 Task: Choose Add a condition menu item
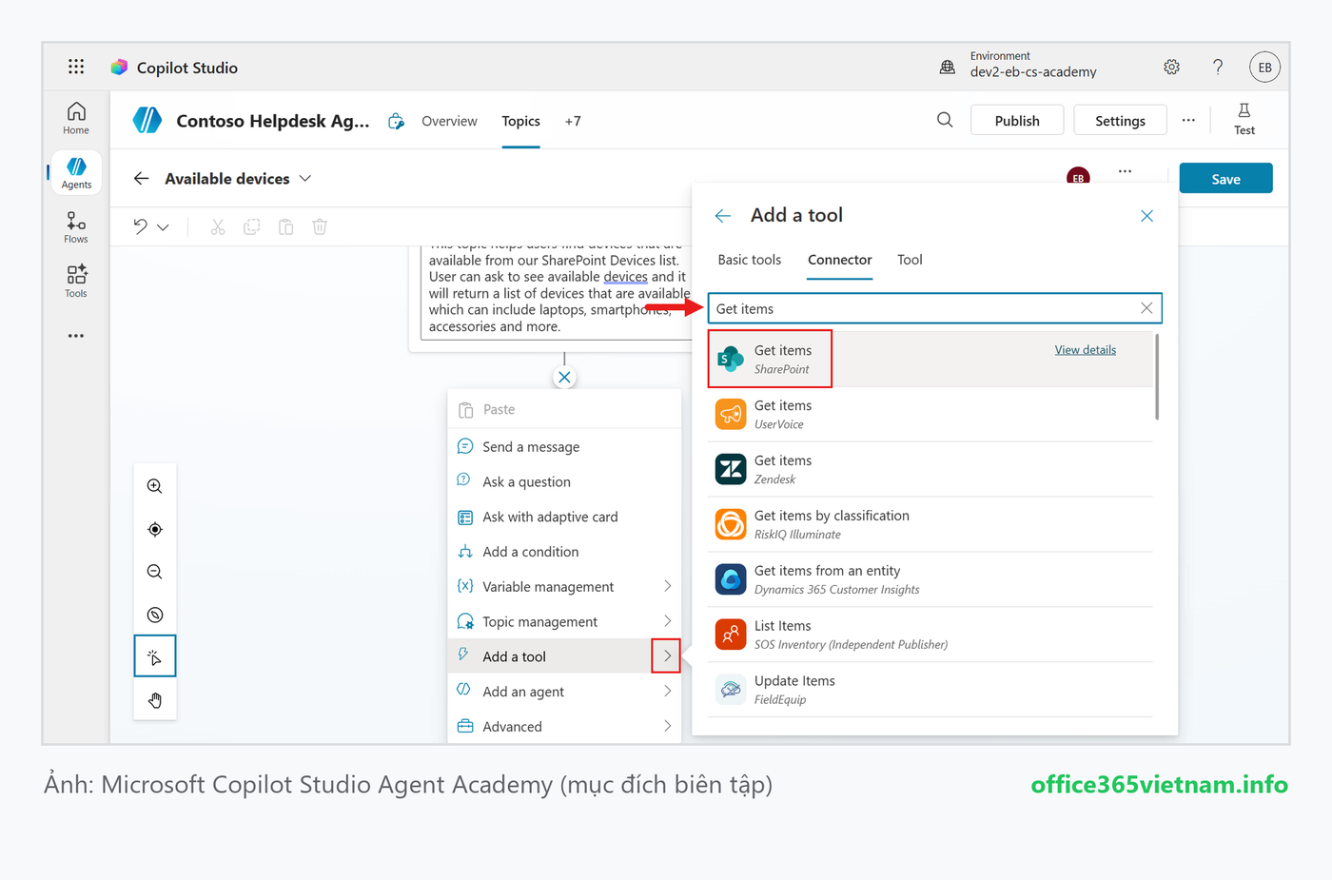click(x=564, y=552)
